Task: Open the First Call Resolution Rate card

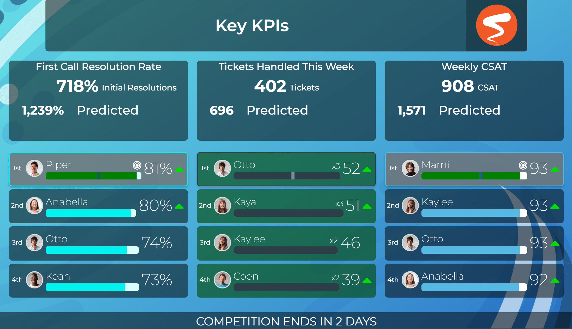Action: coord(99,101)
